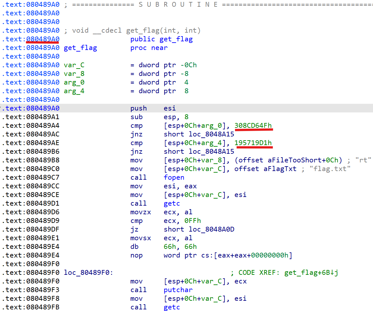This screenshot has width=373, height=311.
Task: Click the 'proc near' keyword
Action: coord(149,48)
